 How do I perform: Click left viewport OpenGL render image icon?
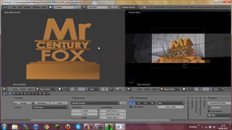pyautogui.click(x=117, y=89)
